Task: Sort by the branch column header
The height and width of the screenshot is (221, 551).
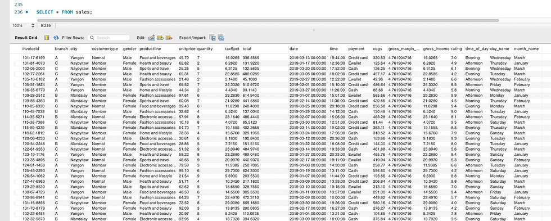Action: click(61, 49)
